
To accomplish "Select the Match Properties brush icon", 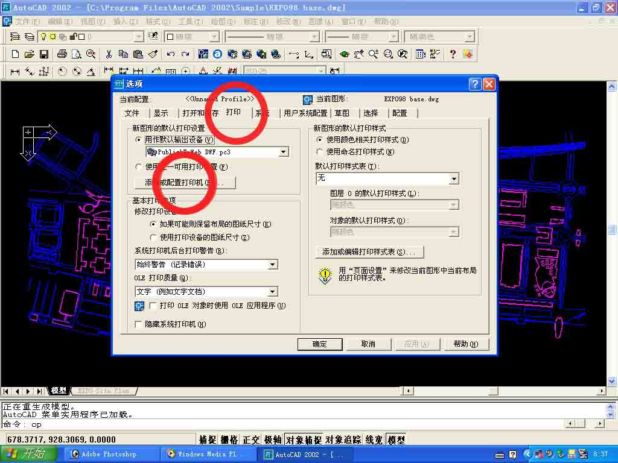I will (153, 54).
